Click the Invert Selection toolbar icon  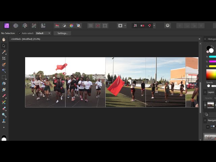pyautogui.click(x=105, y=26)
